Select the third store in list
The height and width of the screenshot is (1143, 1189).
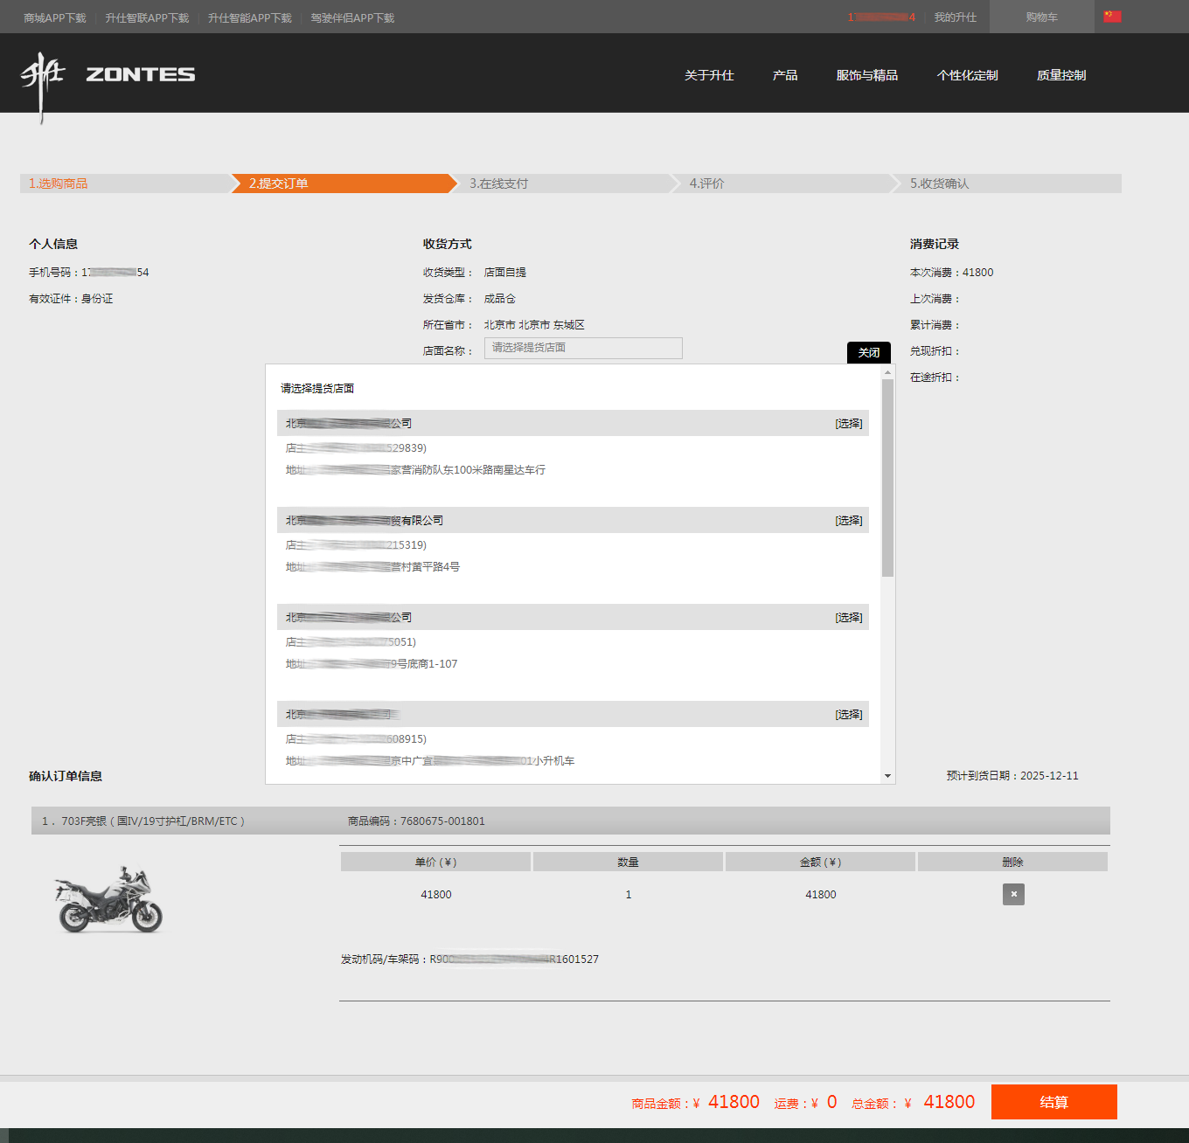point(848,618)
